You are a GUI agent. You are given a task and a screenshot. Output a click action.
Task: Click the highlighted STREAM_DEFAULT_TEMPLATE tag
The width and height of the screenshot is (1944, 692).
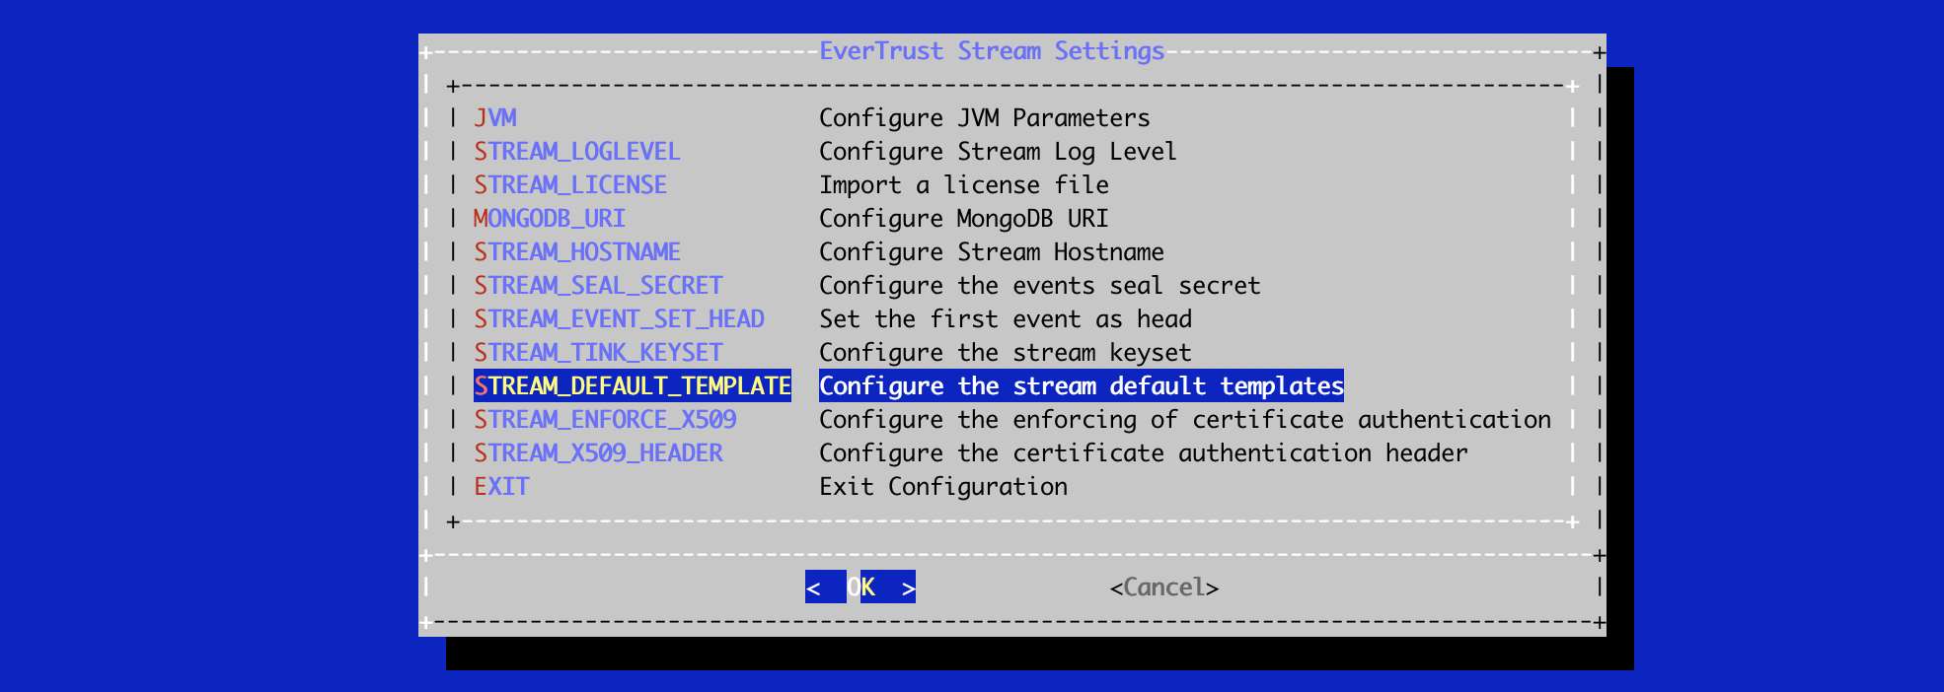pyautogui.click(x=632, y=386)
